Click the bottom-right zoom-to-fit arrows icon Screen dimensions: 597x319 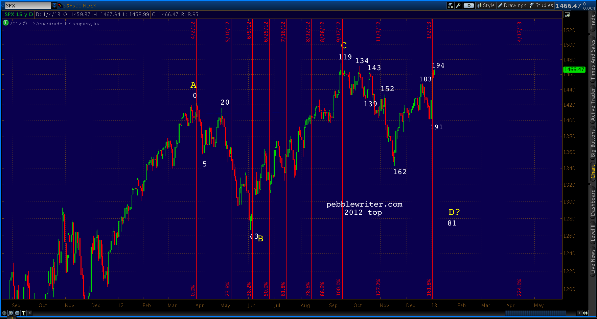(585, 313)
